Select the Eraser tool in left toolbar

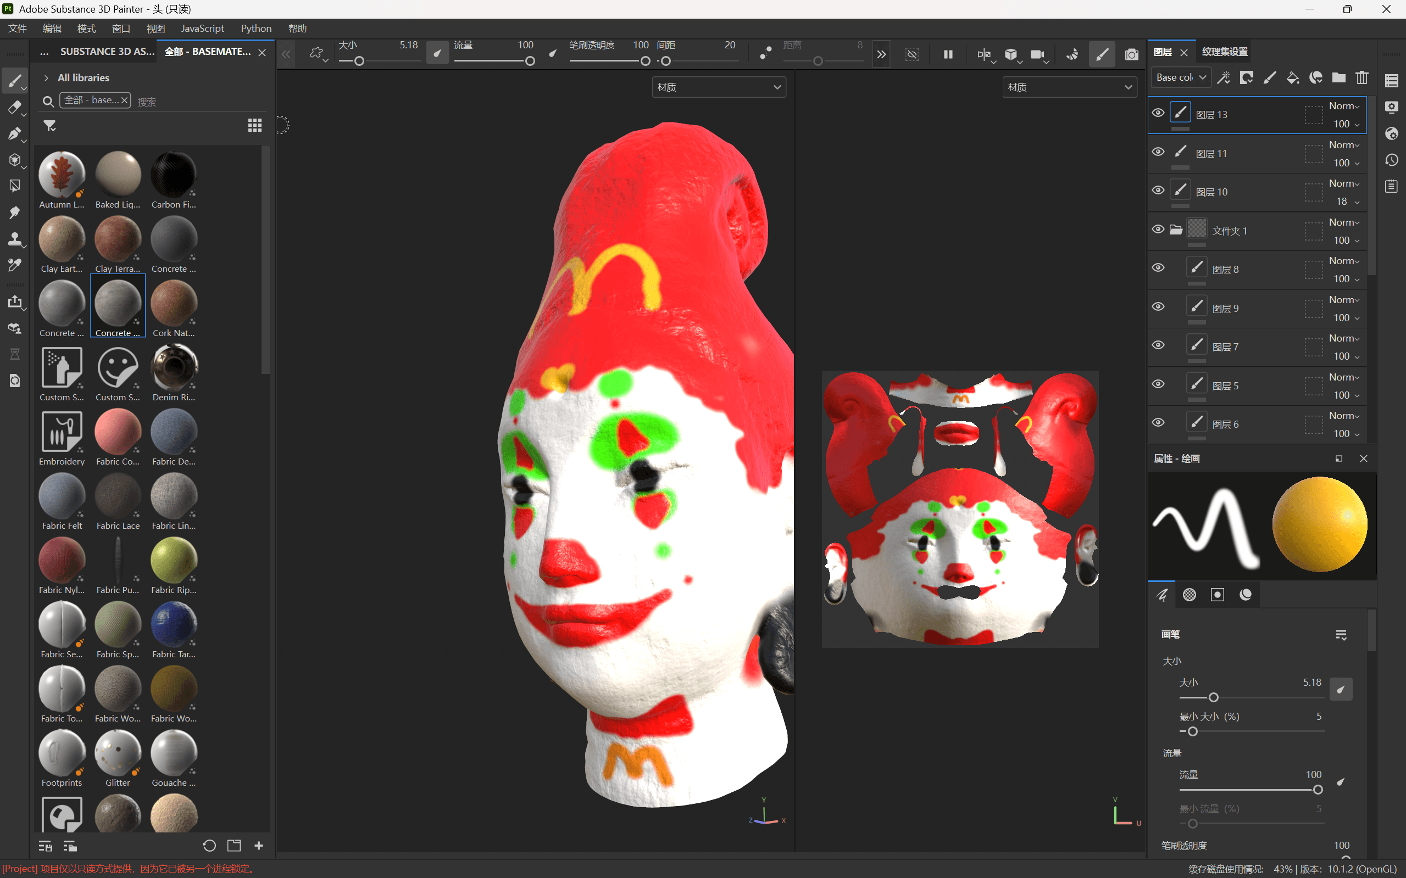(x=14, y=108)
